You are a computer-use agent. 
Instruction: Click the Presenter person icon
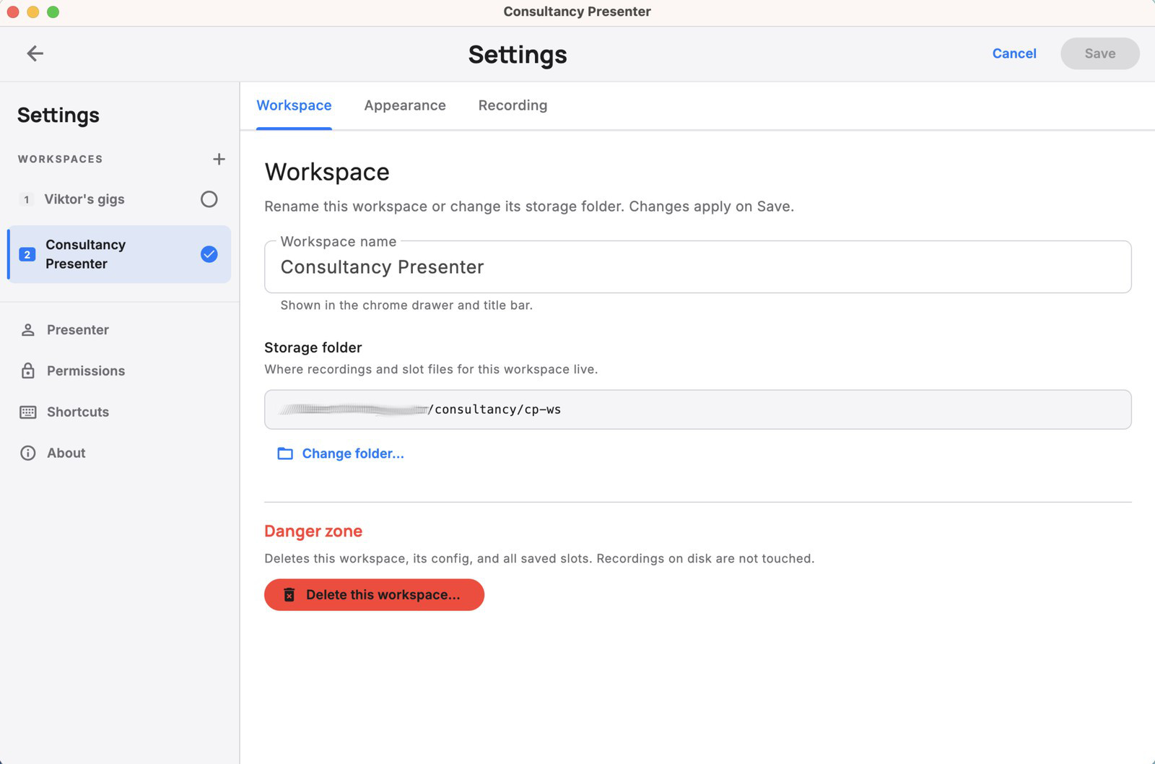click(x=28, y=330)
